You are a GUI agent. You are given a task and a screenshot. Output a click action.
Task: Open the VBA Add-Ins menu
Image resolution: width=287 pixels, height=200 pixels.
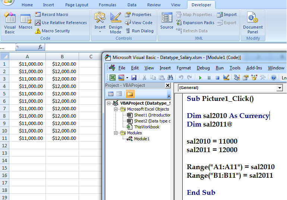[254, 68]
